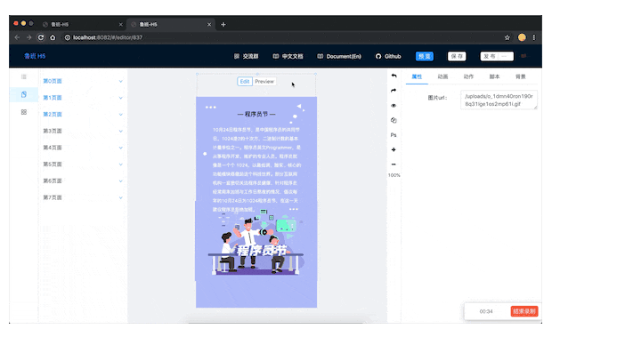Open a new browser tab
The image size is (625, 353).
pos(223,24)
